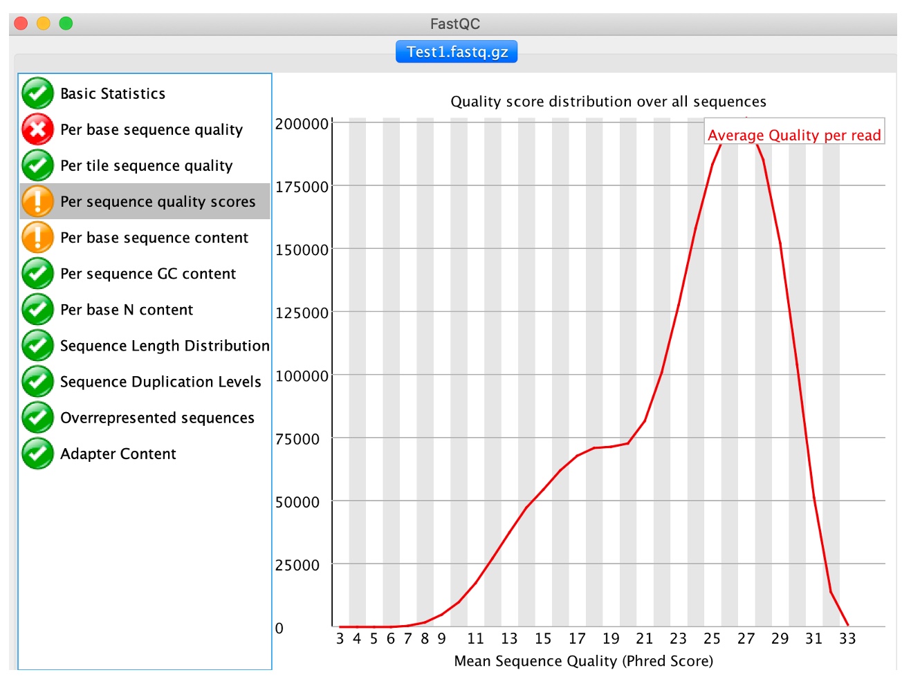Screen dimensions: 911x697
Task: Click the green check icon beside Basic Statistics
Action: [37, 93]
